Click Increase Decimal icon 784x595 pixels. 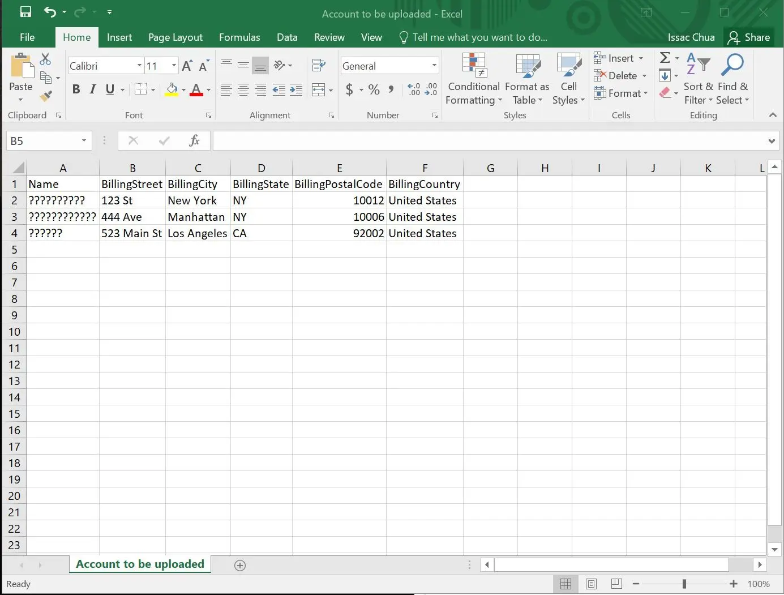click(414, 89)
